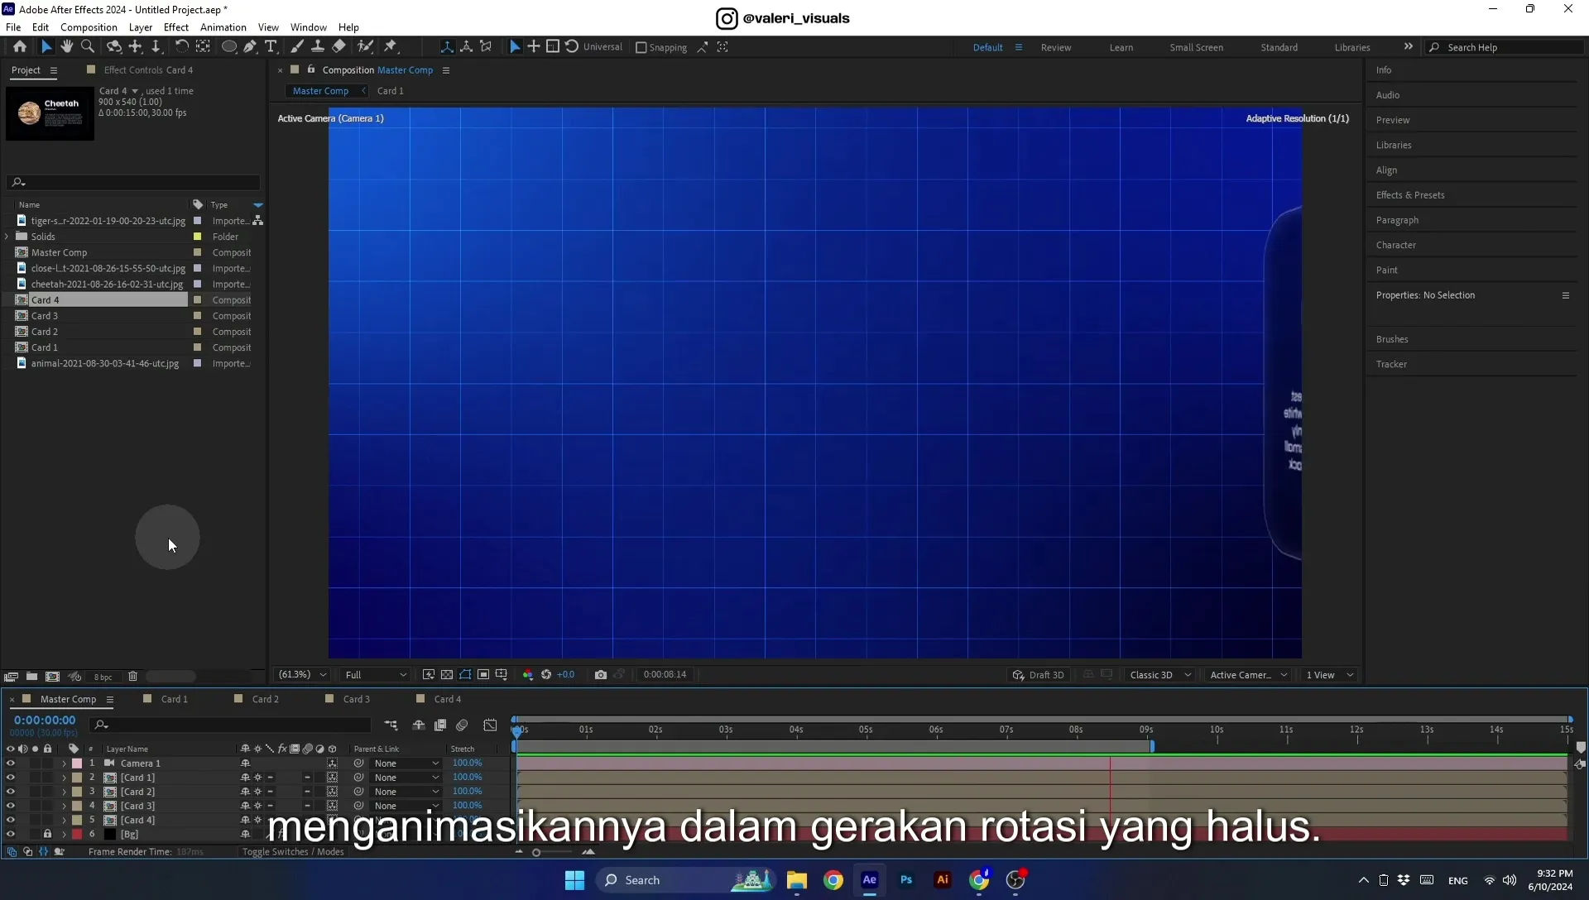
Task: Open the Animation menu
Action: [x=223, y=27]
